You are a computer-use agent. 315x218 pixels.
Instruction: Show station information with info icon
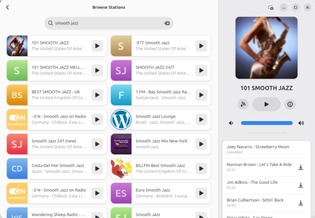pyautogui.click(x=290, y=104)
